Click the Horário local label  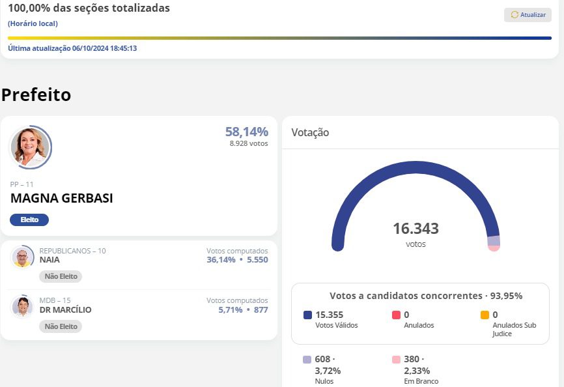(33, 23)
